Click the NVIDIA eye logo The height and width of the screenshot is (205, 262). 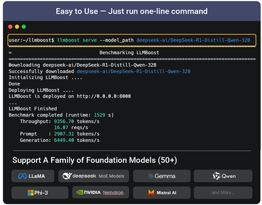pos(80,192)
